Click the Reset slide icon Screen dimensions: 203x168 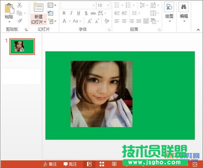click(50, 13)
